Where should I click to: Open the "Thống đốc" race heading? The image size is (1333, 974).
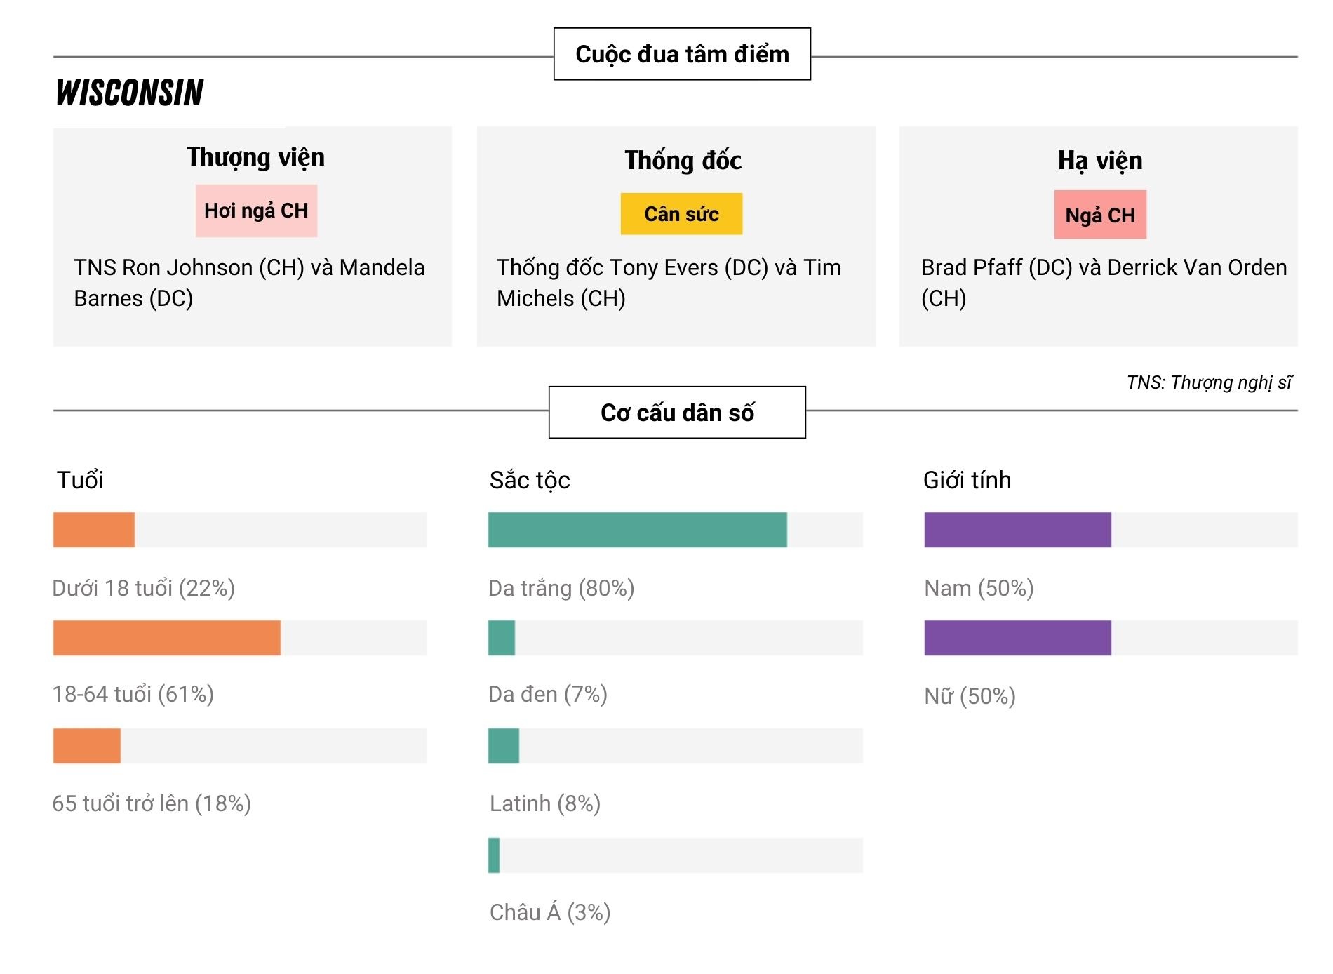[683, 160]
